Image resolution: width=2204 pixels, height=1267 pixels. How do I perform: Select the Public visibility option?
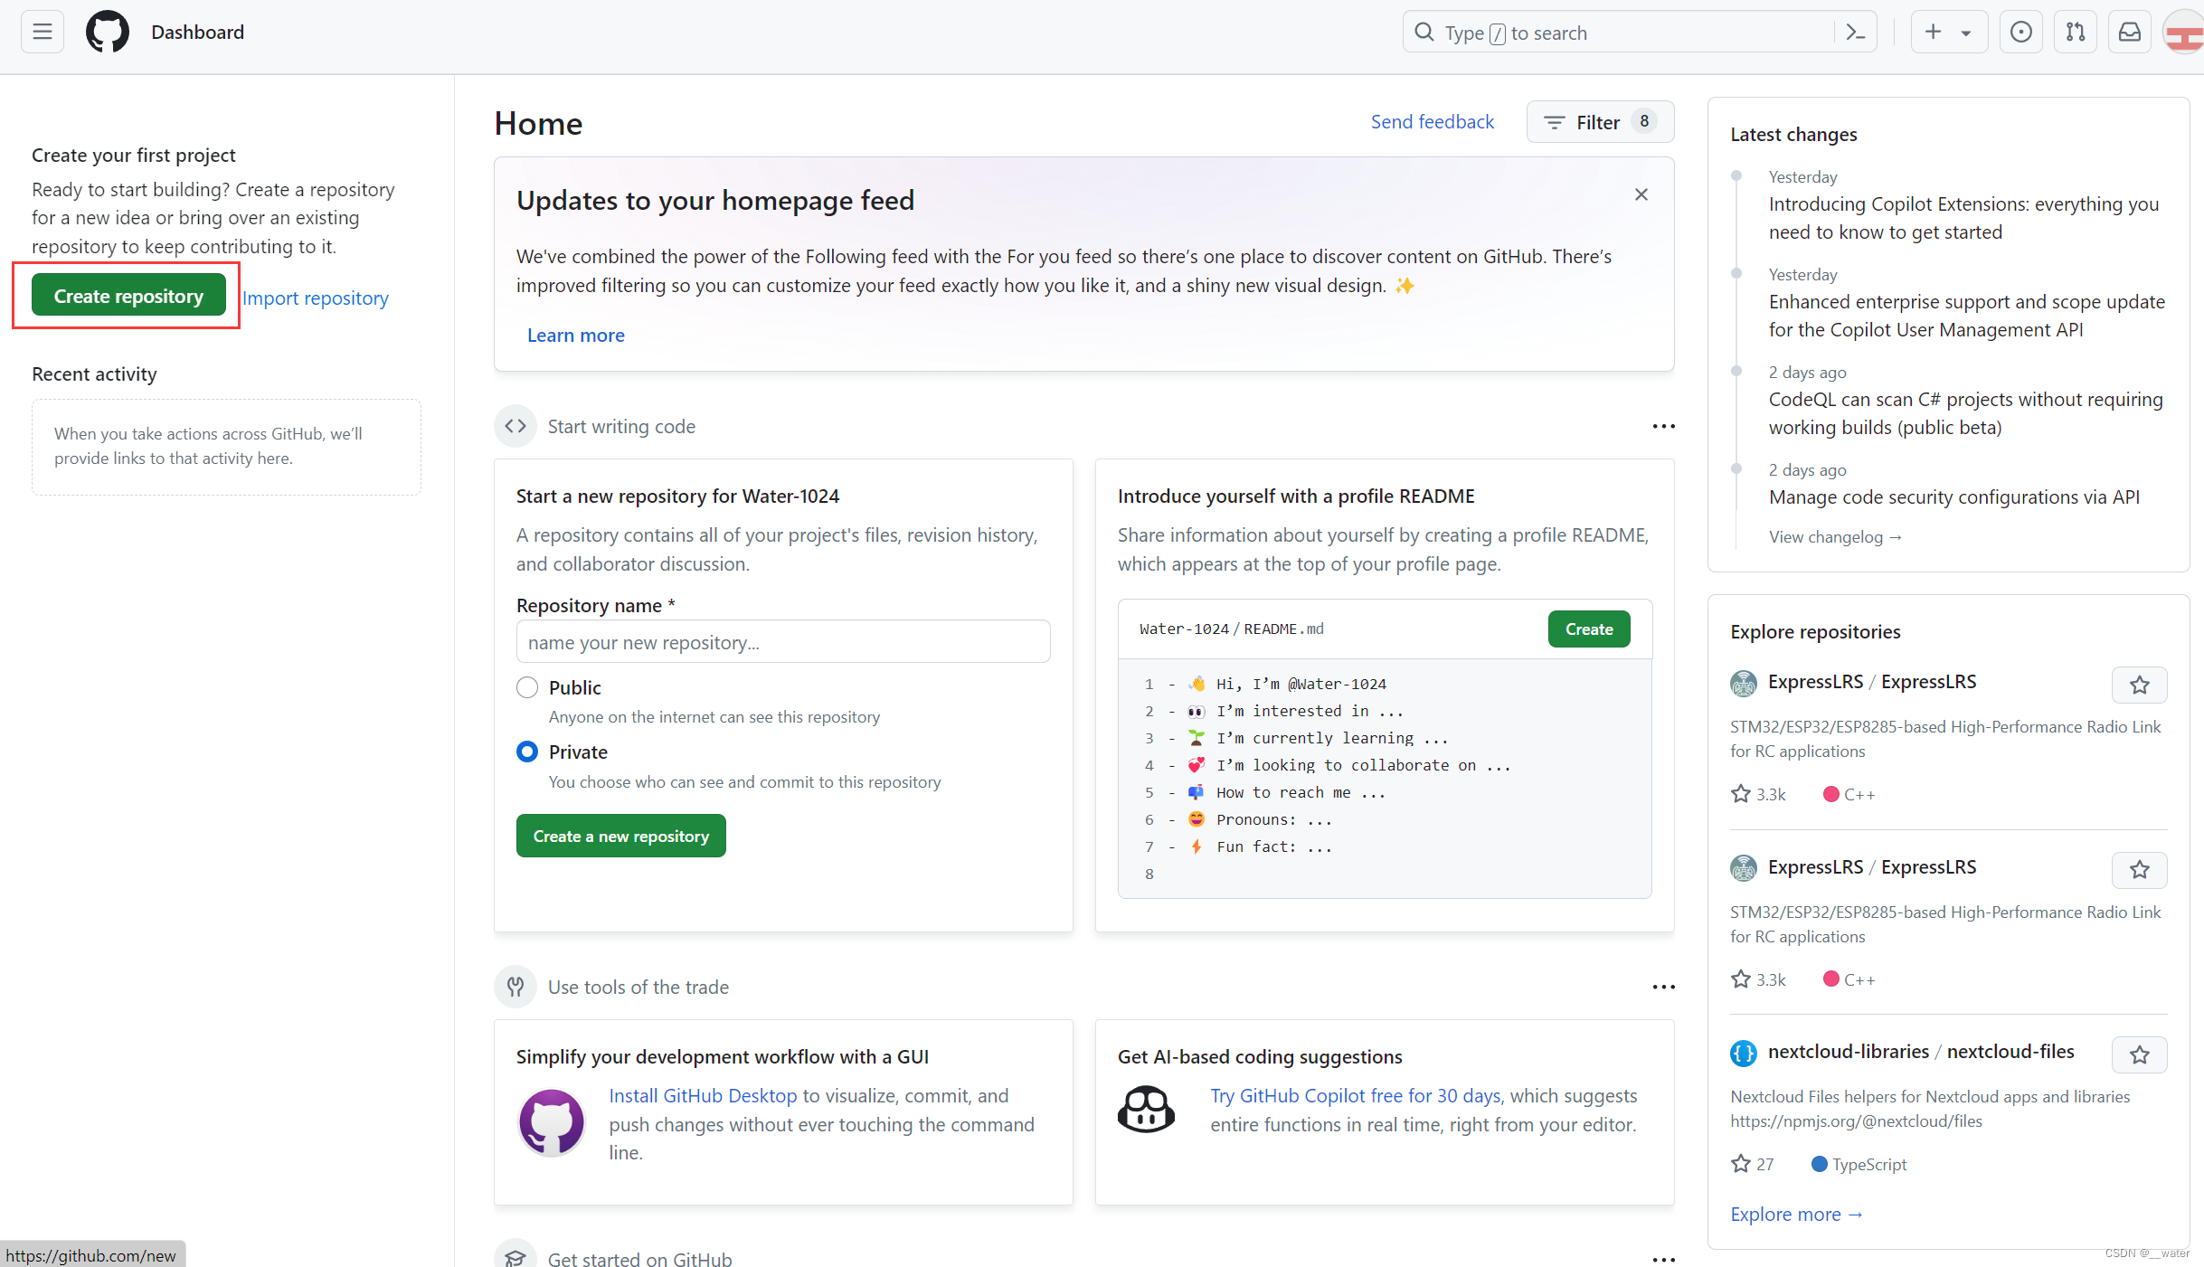pos(527,687)
